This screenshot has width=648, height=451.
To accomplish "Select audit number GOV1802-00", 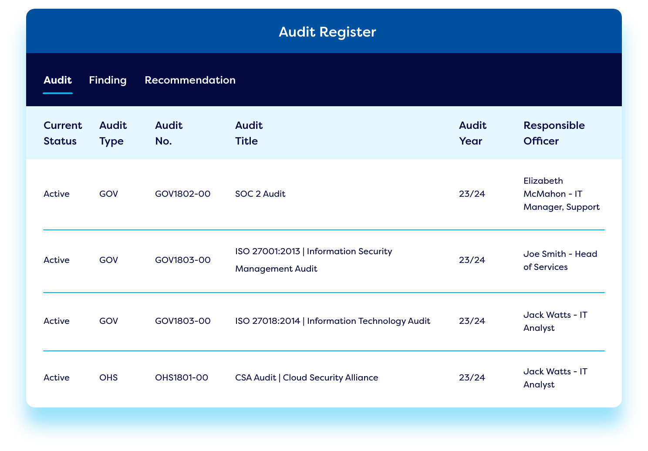I will point(182,194).
